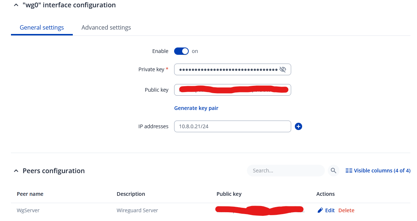Sort by the Peer name column header
Screen dimensions: 417x221
point(30,194)
